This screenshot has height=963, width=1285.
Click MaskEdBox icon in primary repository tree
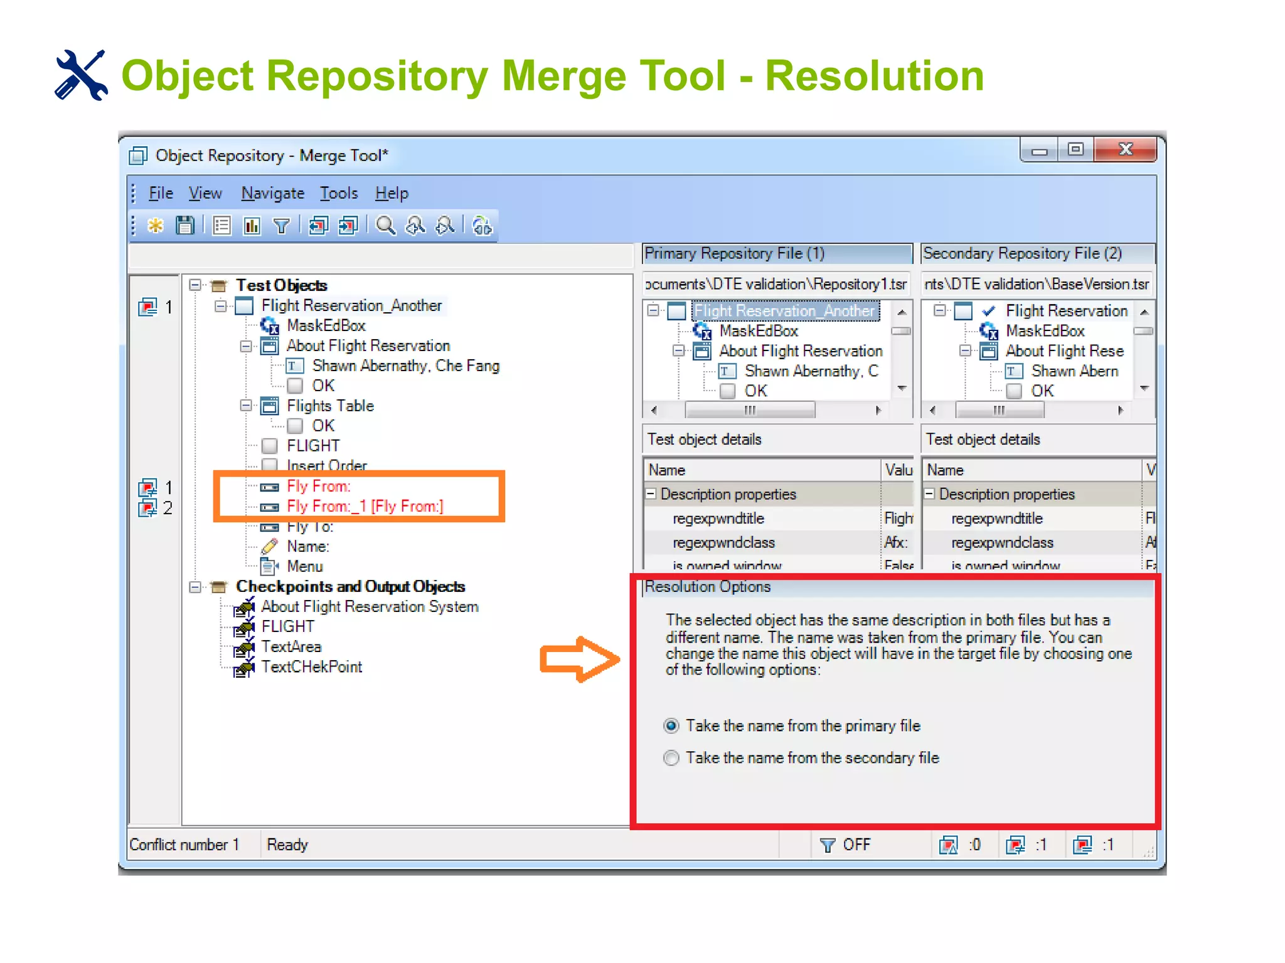click(702, 330)
